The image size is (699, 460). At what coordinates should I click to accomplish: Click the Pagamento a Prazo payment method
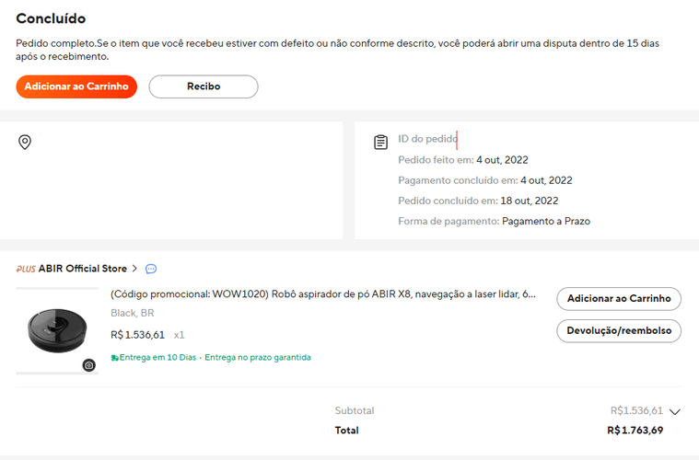546,221
